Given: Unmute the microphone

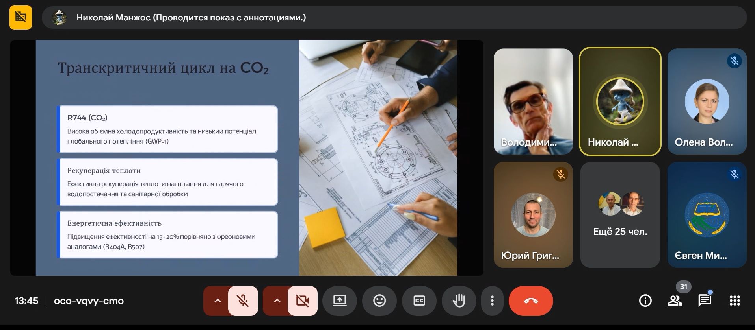Looking at the screenshot, I should coord(243,301).
